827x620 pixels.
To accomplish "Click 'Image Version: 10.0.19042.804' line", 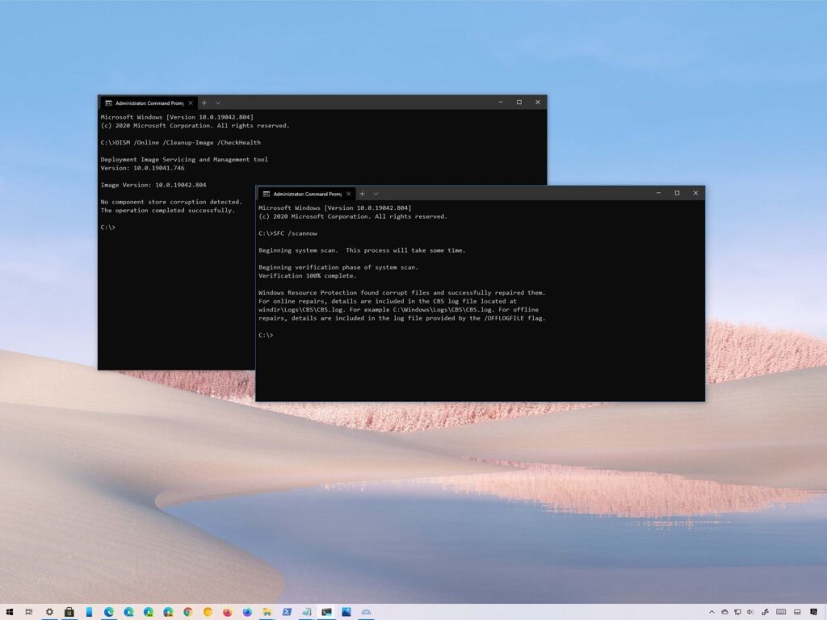I will [x=153, y=185].
